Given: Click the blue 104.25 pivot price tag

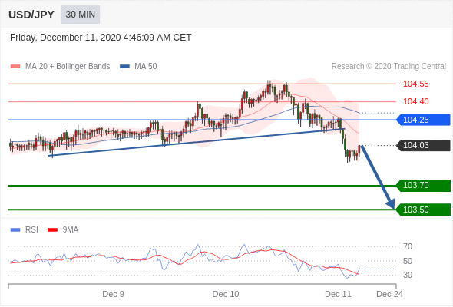Looking at the screenshot, I should [423, 120].
